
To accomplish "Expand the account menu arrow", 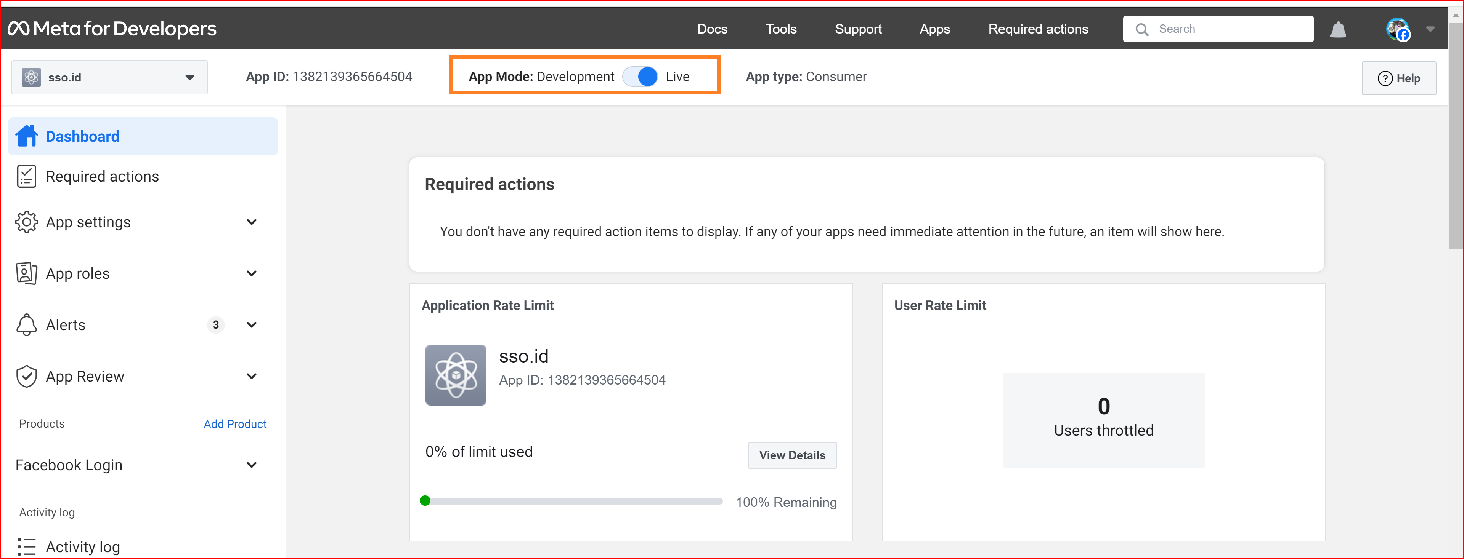I will (1430, 29).
